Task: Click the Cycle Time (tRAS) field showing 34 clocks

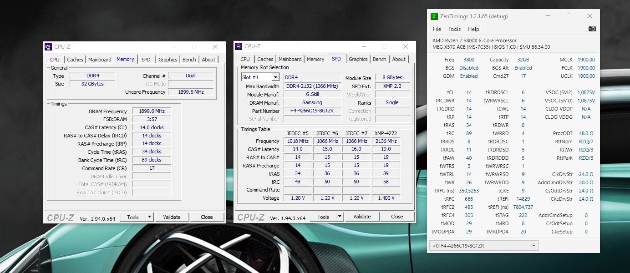Action: (152, 152)
